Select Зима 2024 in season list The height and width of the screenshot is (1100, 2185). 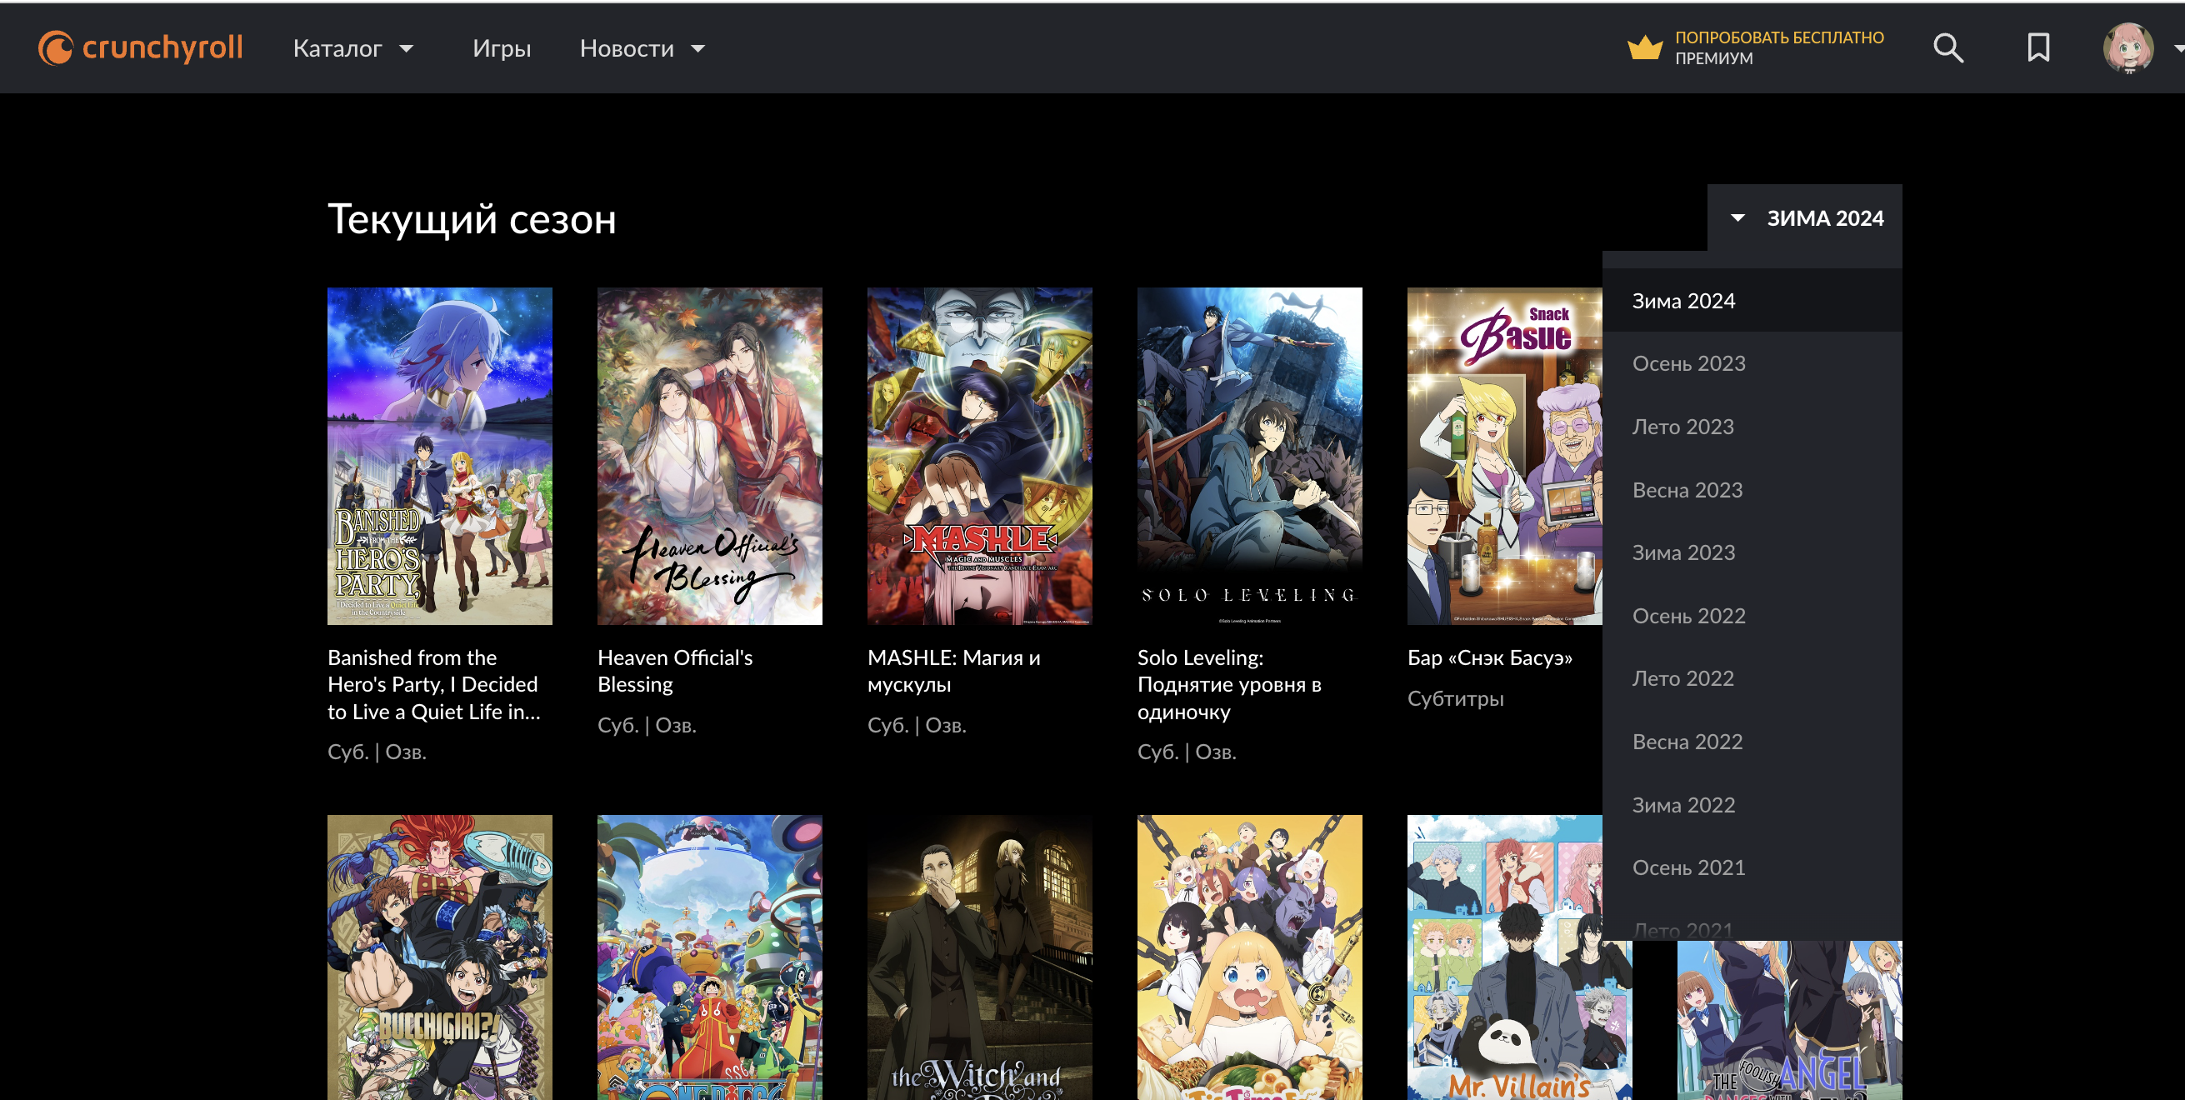coord(1752,300)
